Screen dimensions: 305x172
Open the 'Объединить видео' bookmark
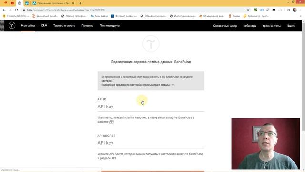coord(153,16)
